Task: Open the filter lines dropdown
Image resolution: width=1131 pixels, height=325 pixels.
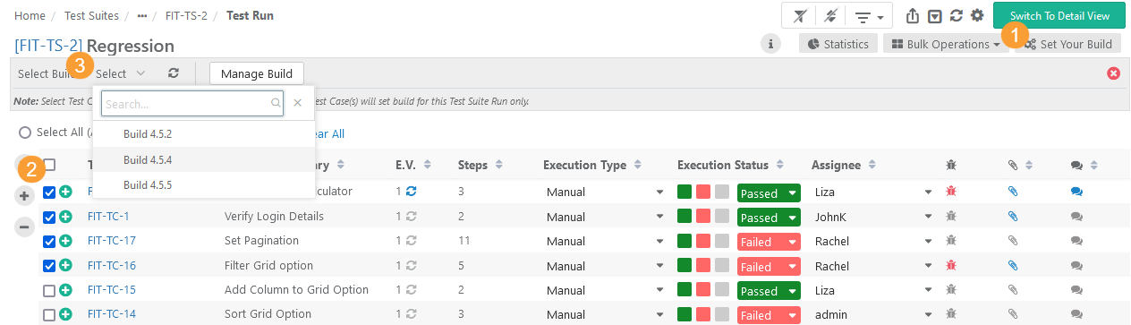Action: coord(869,16)
